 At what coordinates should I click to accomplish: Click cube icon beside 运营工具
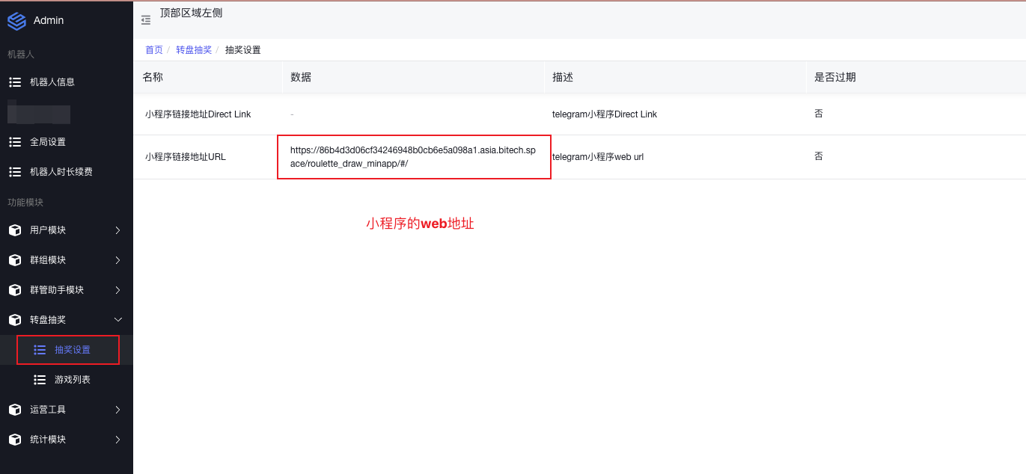[x=14, y=410]
